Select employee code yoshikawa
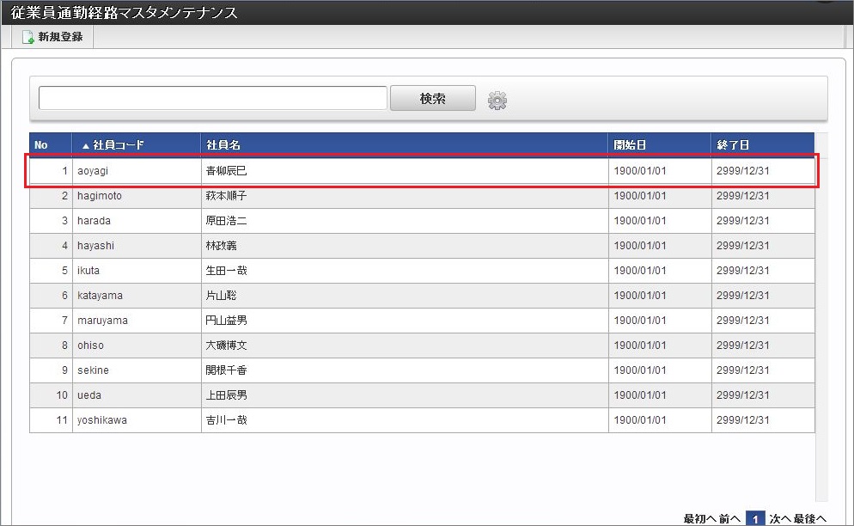854x526 pixels. click(x=102, y=420)
